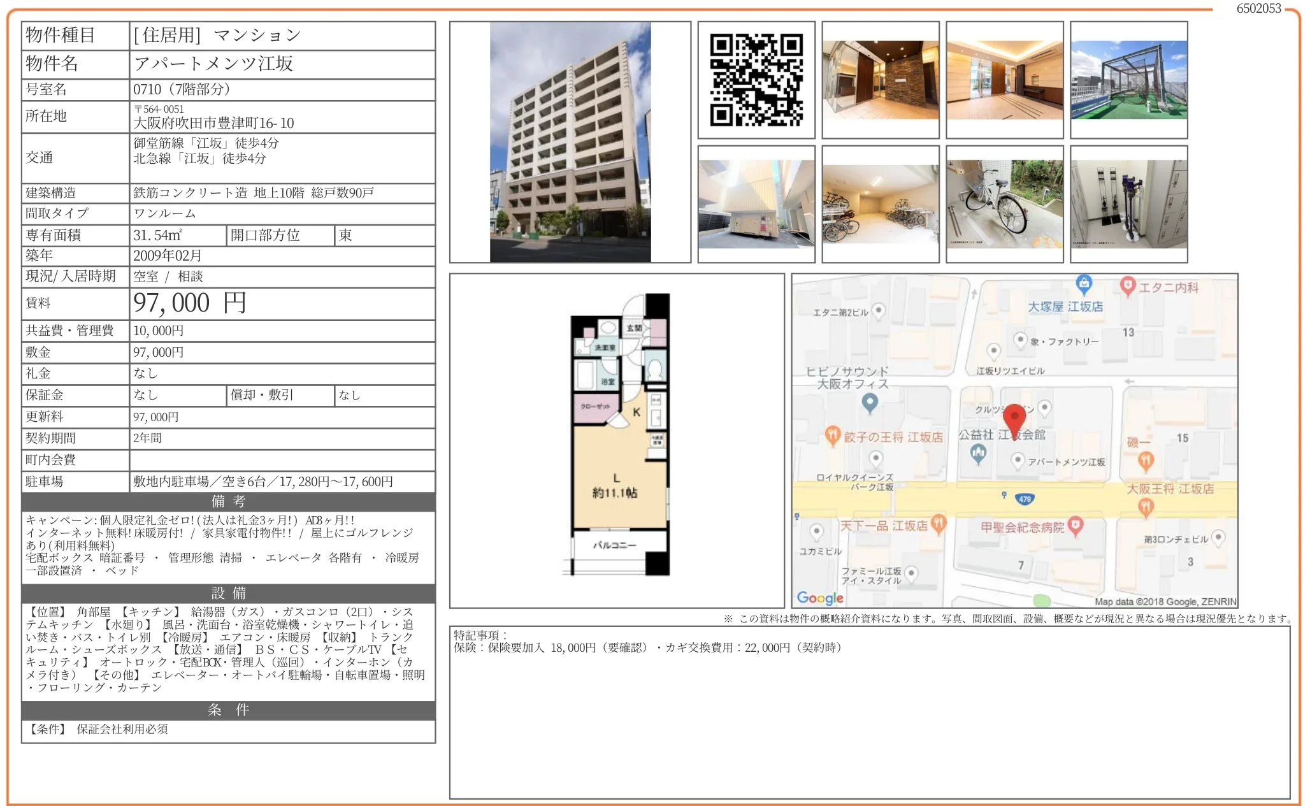The image size is (1310, 806).
Task: Click the 大塚屋 江坂店 shopping marker icon
Action: [x=1083, y=282]
